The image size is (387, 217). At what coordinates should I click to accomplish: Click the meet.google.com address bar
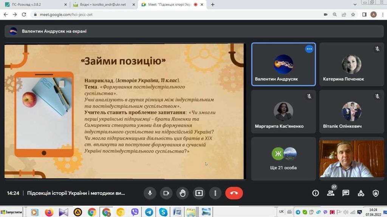(151, 14)
